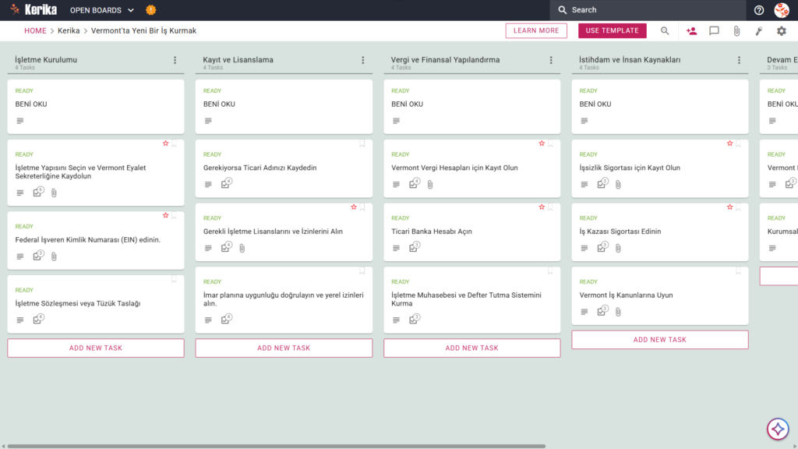Open the help question mark icon

759,10
